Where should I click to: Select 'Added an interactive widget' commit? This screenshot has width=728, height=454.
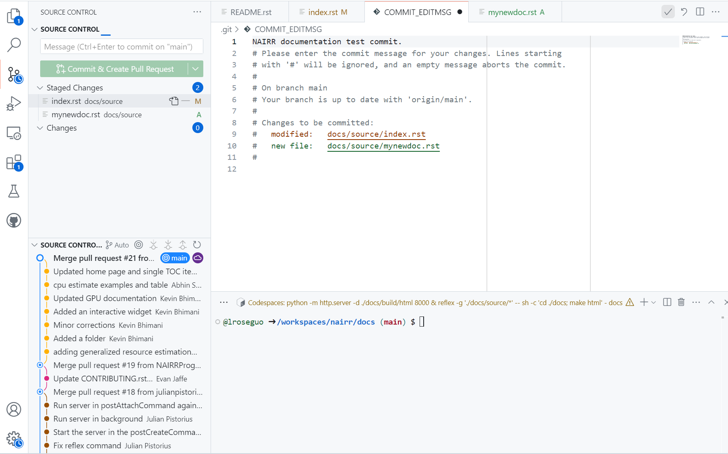(119, 312)
